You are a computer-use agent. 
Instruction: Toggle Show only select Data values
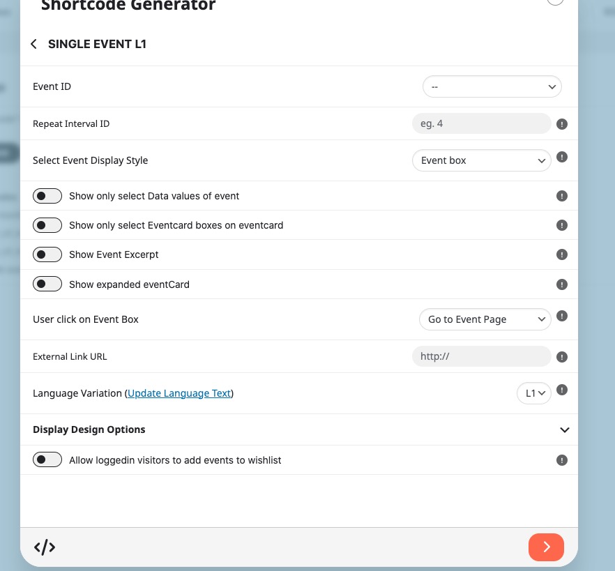47,196
